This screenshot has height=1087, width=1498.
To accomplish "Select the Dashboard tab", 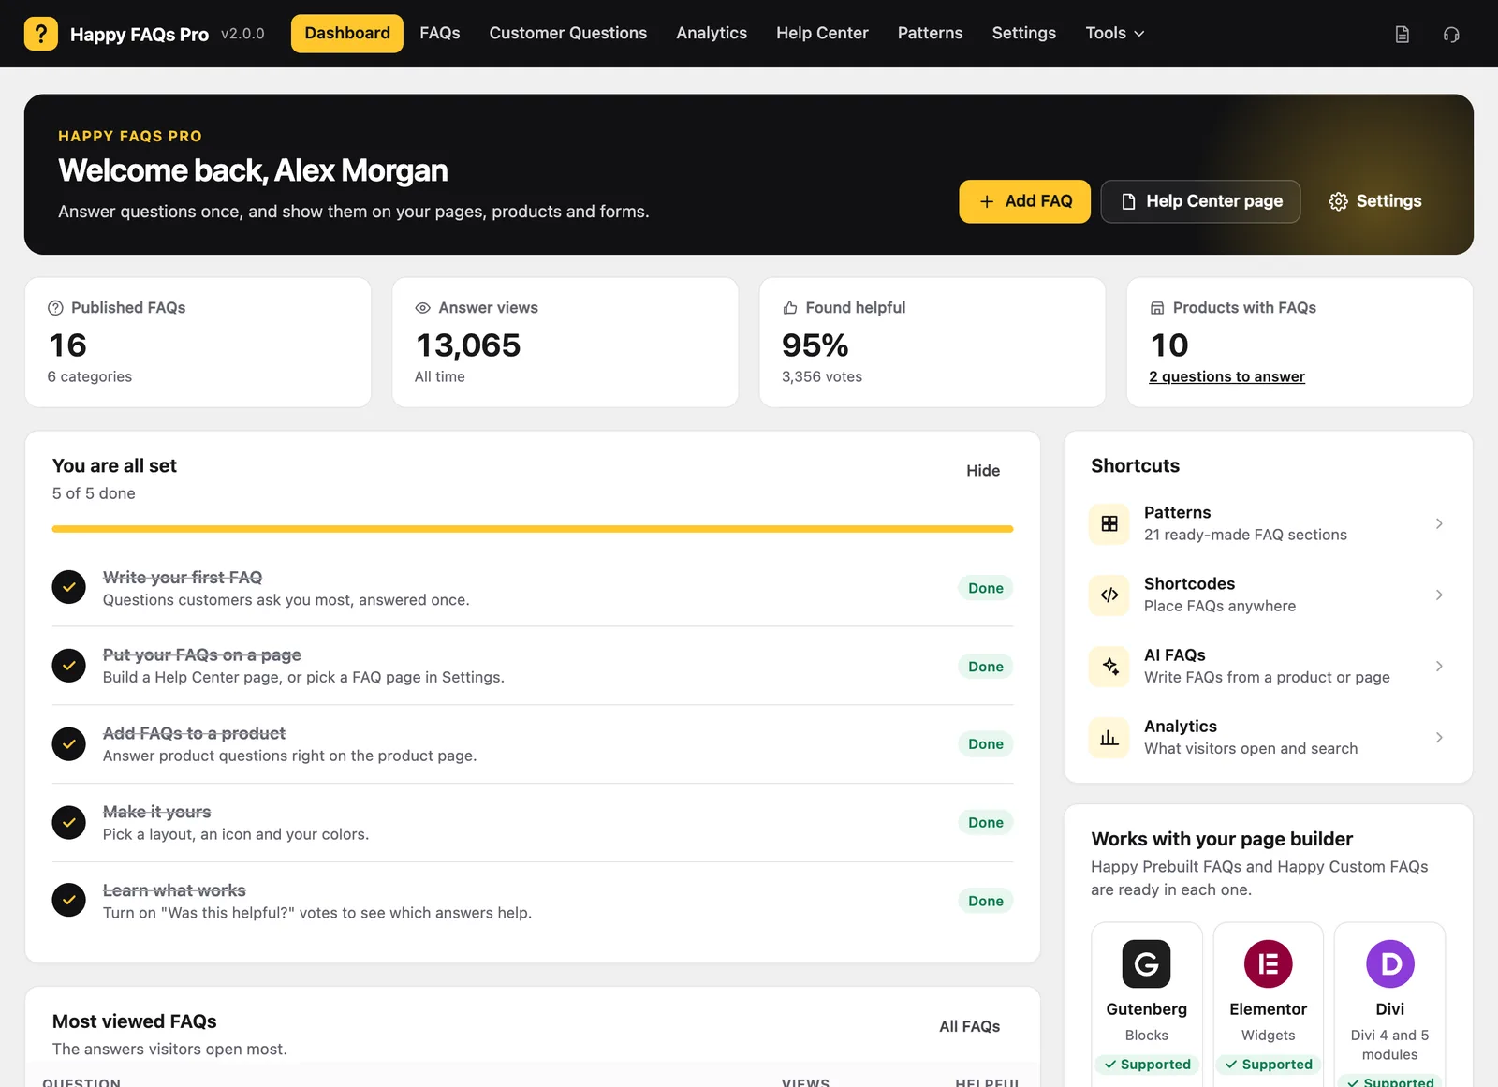I will (347, 34).
